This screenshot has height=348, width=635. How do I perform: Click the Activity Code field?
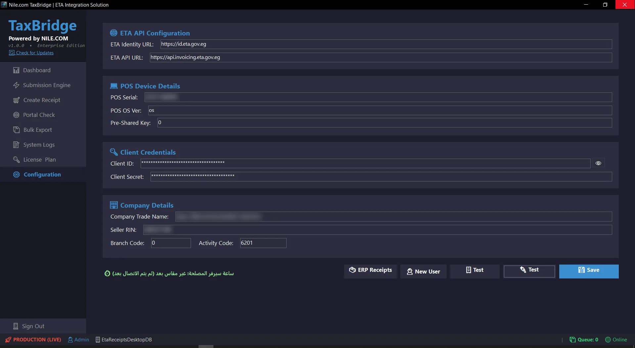coord(263,243)
